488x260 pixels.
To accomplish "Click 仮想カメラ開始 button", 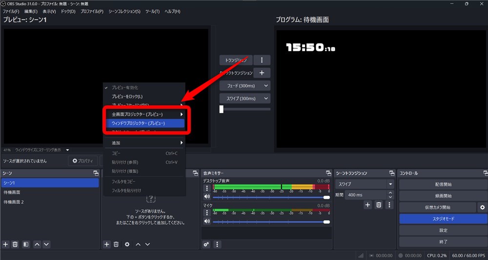I will tap(438, 207).
